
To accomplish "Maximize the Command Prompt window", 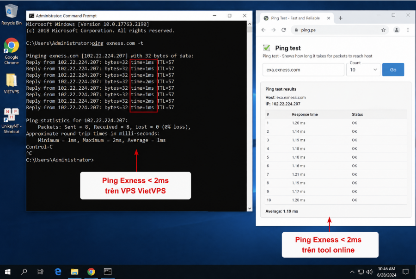I will 229,16.
